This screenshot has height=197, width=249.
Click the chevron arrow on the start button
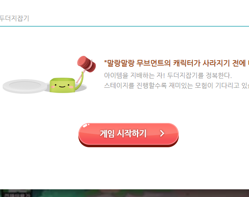[162, 133]
